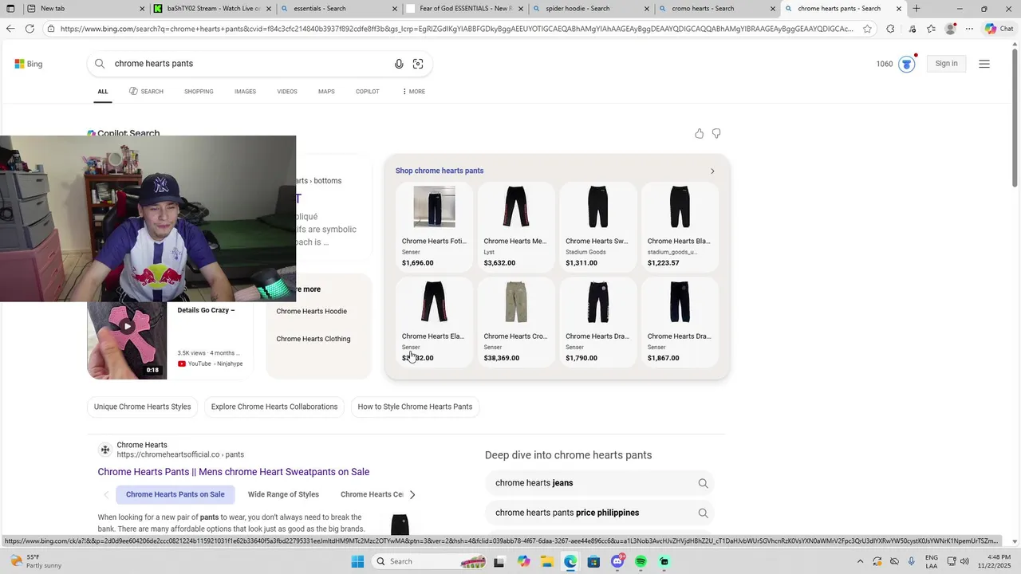
Task: Open Explore Chrome Hearts Collaborations suggestion
Action: click(x=274, y=407)
